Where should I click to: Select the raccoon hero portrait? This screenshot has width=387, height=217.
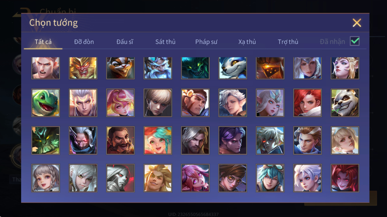click(120, 68)
